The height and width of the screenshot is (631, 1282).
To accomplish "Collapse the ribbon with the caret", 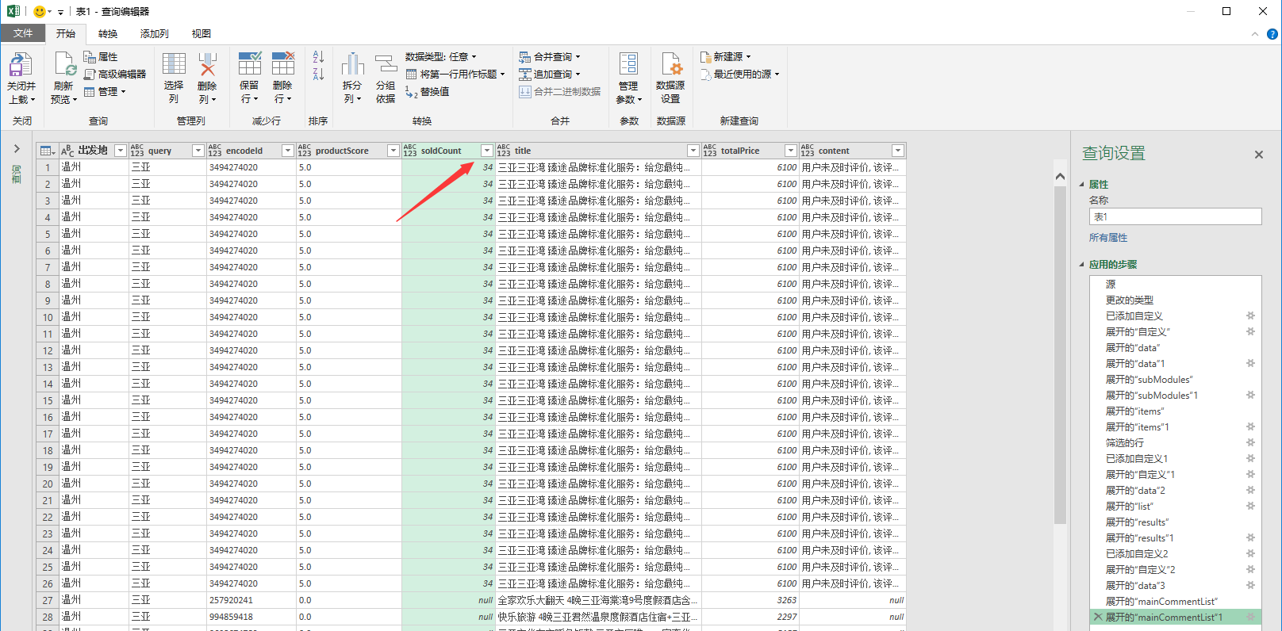I will tap(1254, 34).
